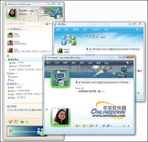This screenshot has height=142, width=148.
Task: Click 通话 in Firstname3 chat toolbar
Action: (x=73, y=63)
